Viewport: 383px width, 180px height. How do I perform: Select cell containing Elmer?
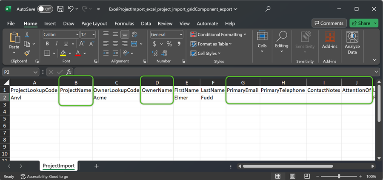click(x=187, y=98)
